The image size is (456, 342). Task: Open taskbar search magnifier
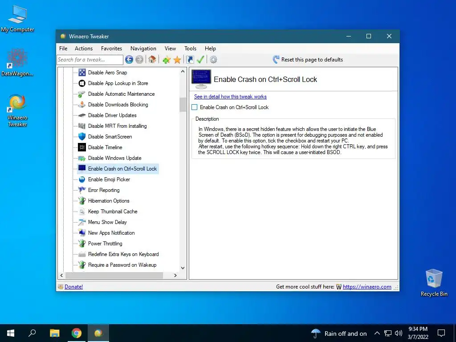(x=32, y=333)
